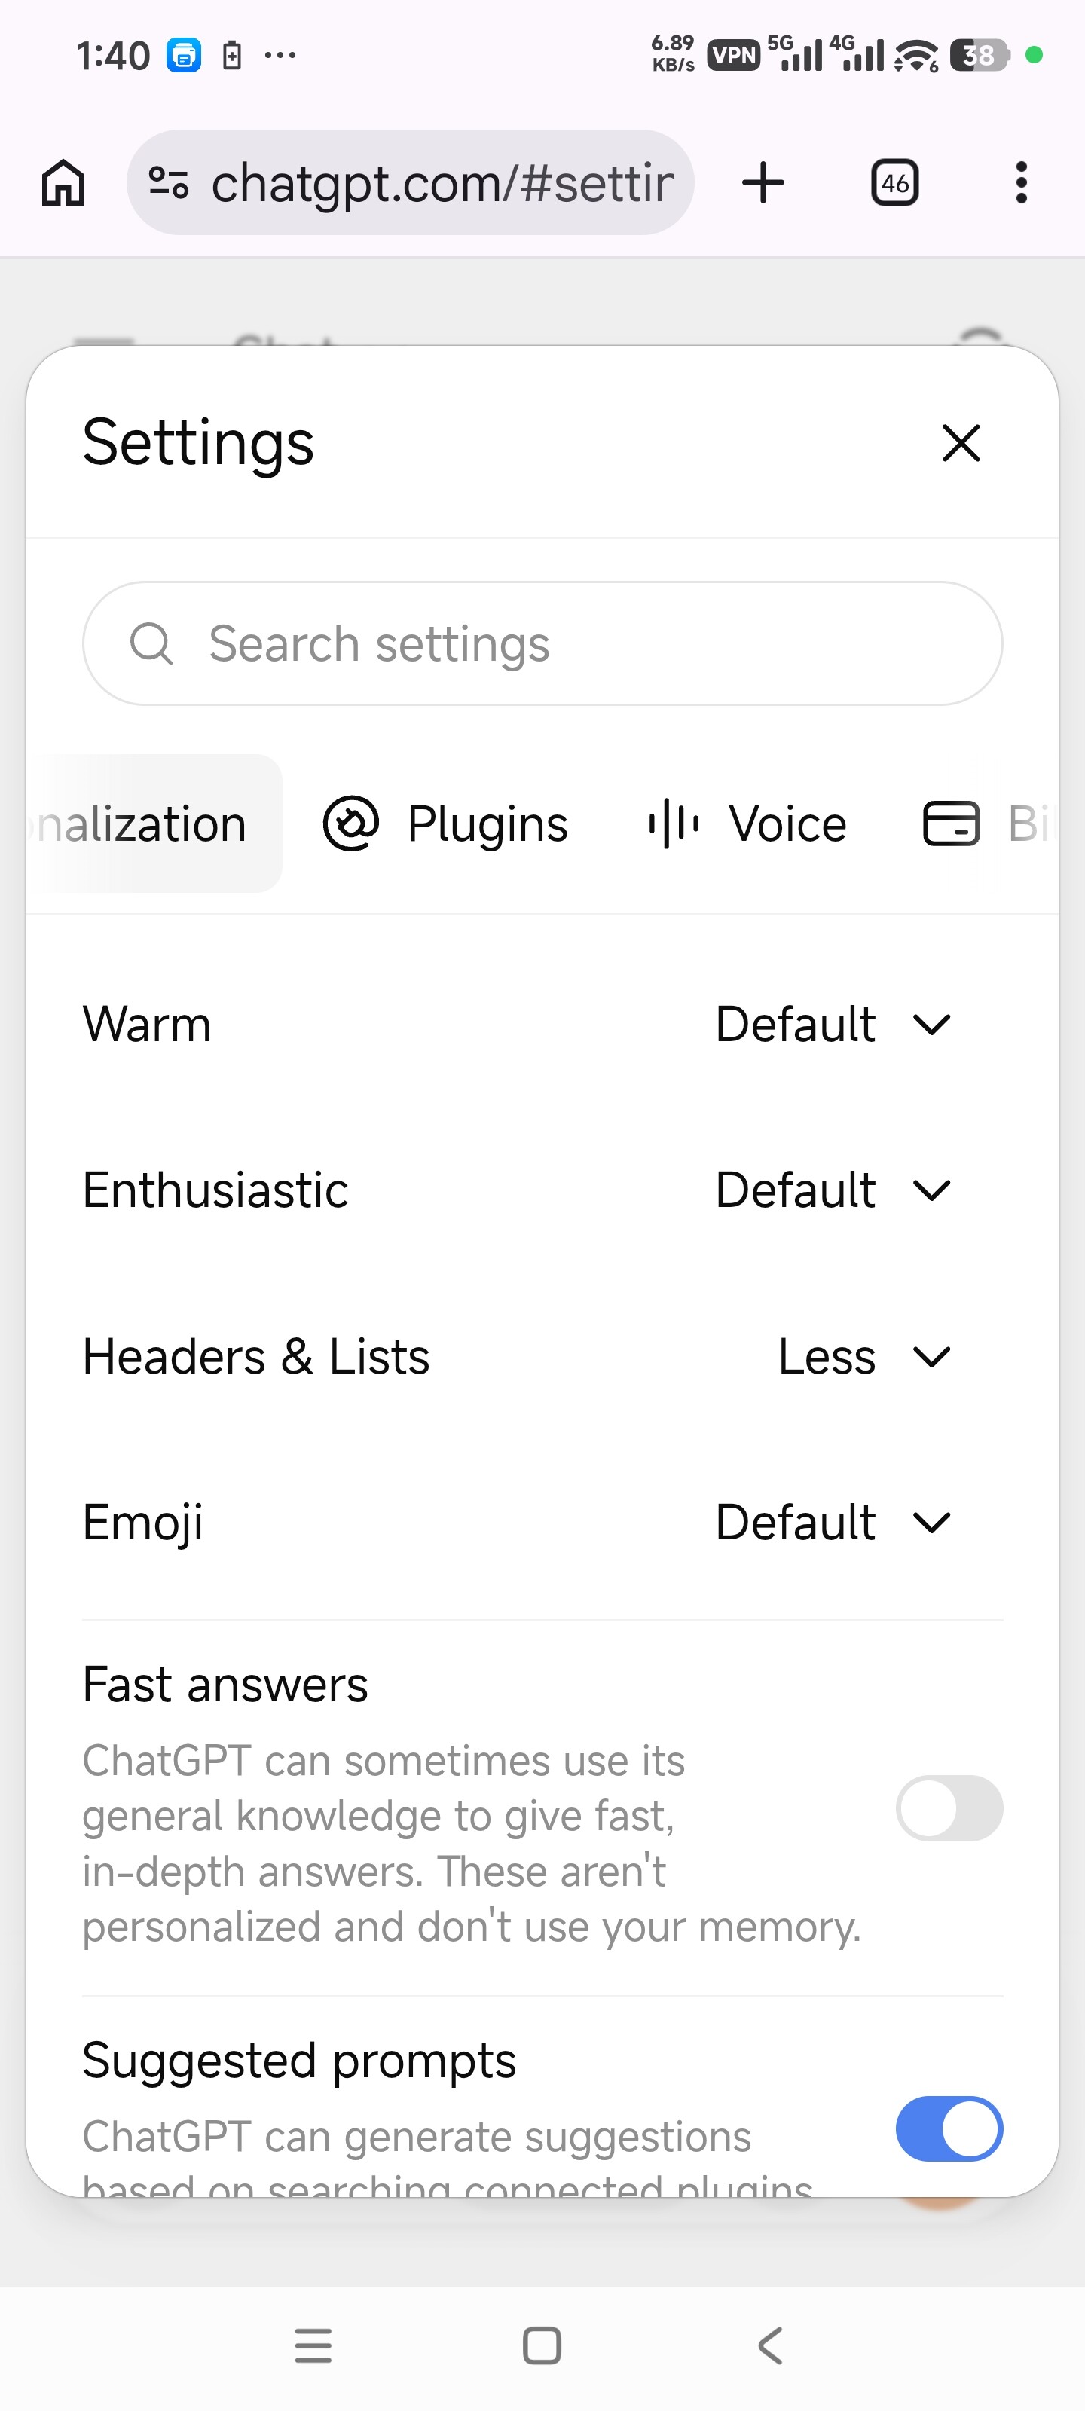Switch to the Voice tab
This screenshot has height=2411, width=1085.
pos(747,824)
